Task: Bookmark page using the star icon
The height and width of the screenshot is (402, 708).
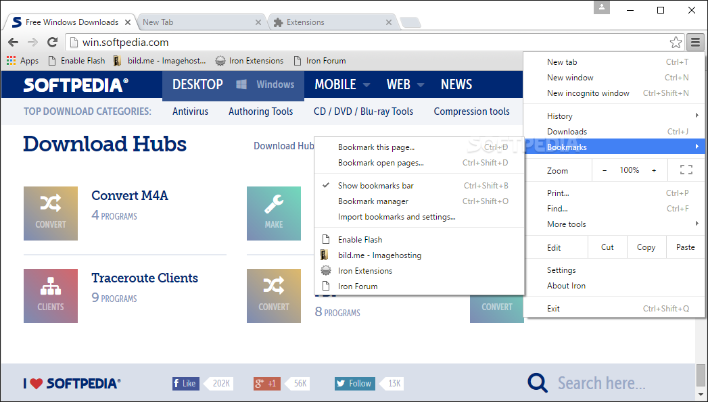Action: [676, 43]
